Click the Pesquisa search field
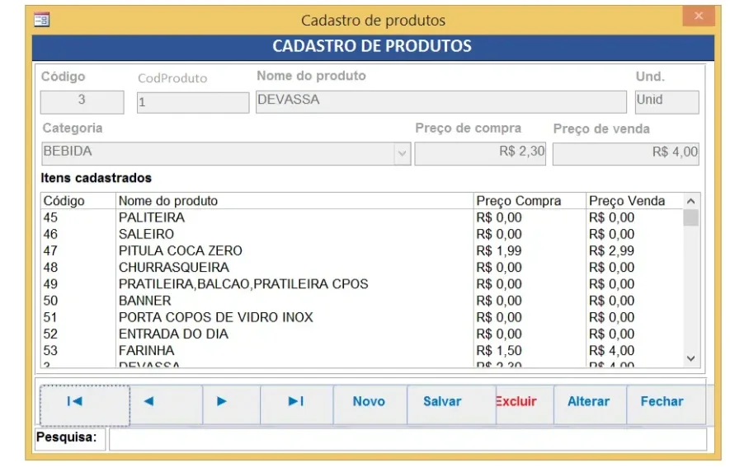The image size is (730, 467). click(x=407, y=439)
